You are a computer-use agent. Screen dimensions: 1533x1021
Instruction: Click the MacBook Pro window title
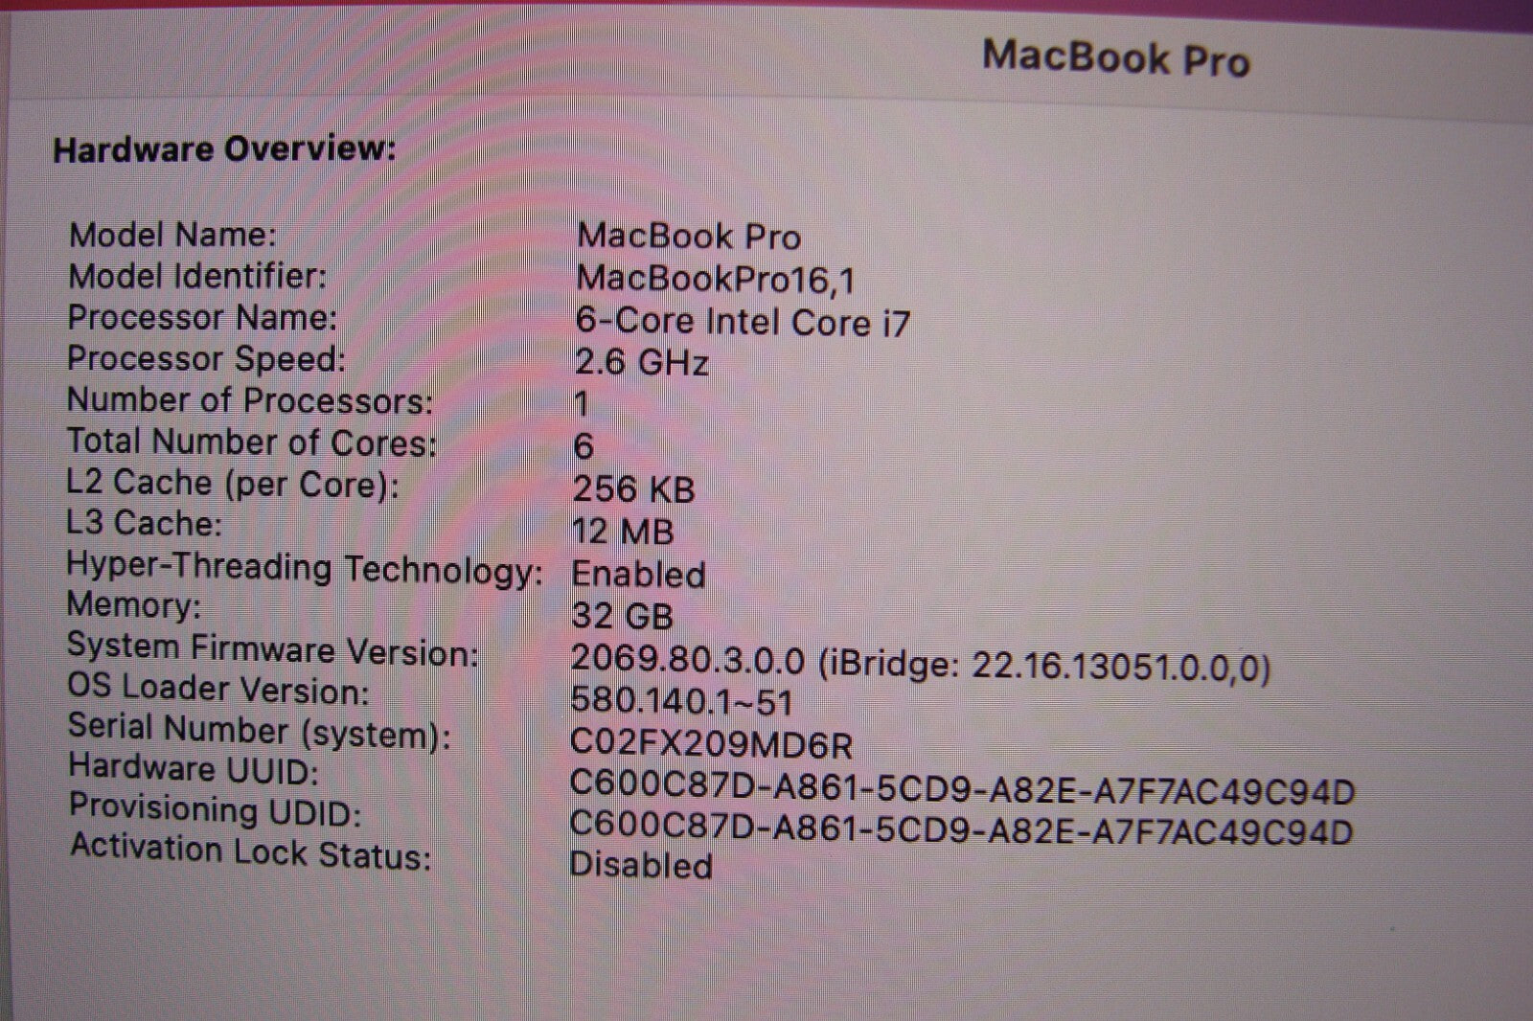[x=1116, y=57]
